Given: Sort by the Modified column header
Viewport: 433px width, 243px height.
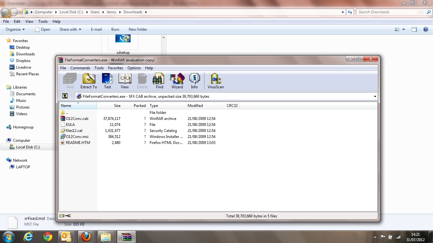Looking at the screenshot, I should point(202,106).
